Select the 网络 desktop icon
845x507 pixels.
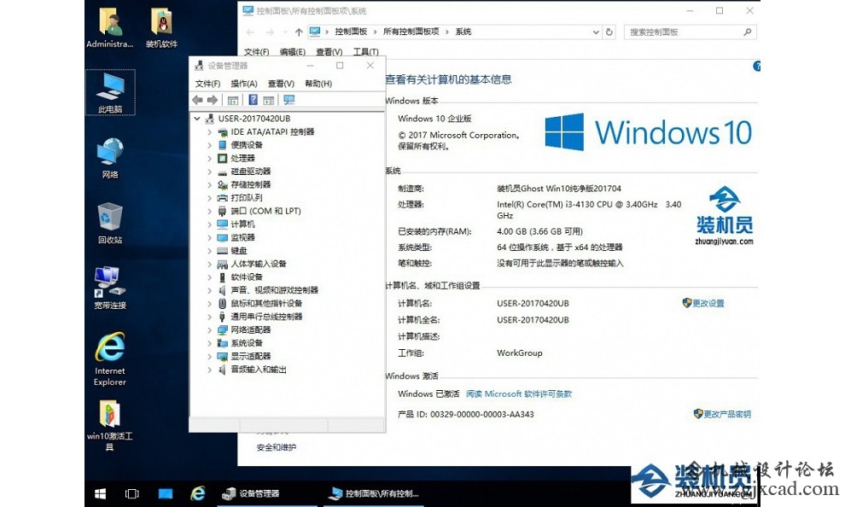[x=110, y=158]
